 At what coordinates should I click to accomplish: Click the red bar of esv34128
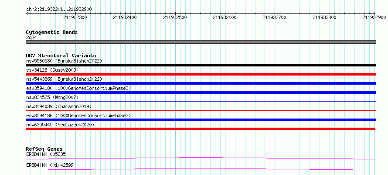pos(201,74)
